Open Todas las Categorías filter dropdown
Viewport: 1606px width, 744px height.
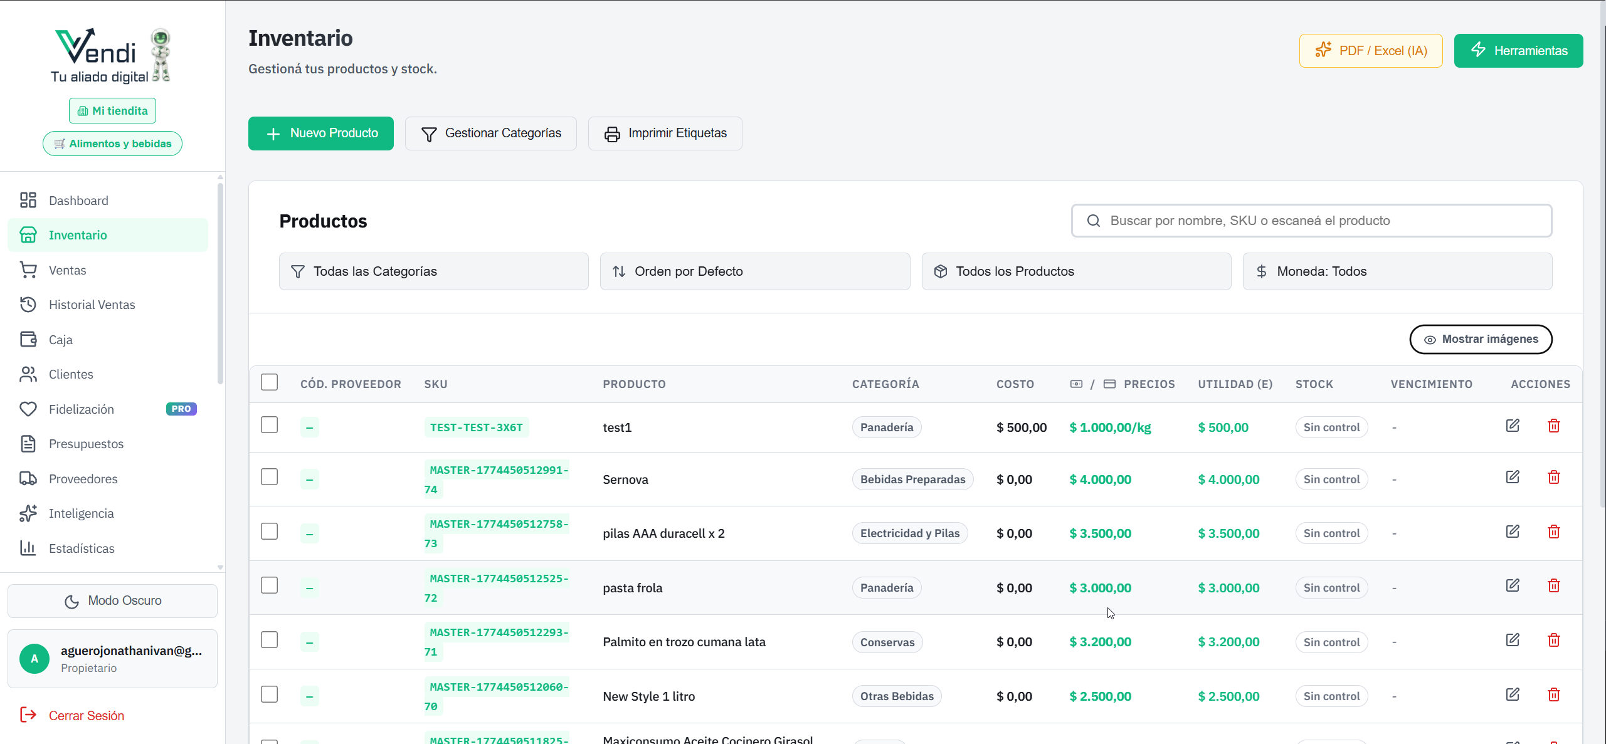[433, 271]
